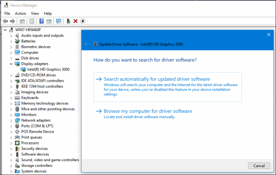Click the WIN7-HP8460P computer label
Viewport: 276px width, 175px height.
click(28, 30)
